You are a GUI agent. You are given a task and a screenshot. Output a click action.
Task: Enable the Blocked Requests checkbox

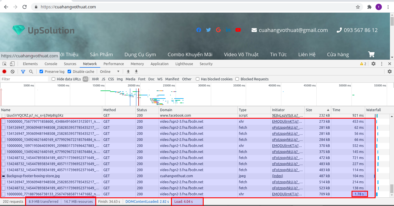237,79
